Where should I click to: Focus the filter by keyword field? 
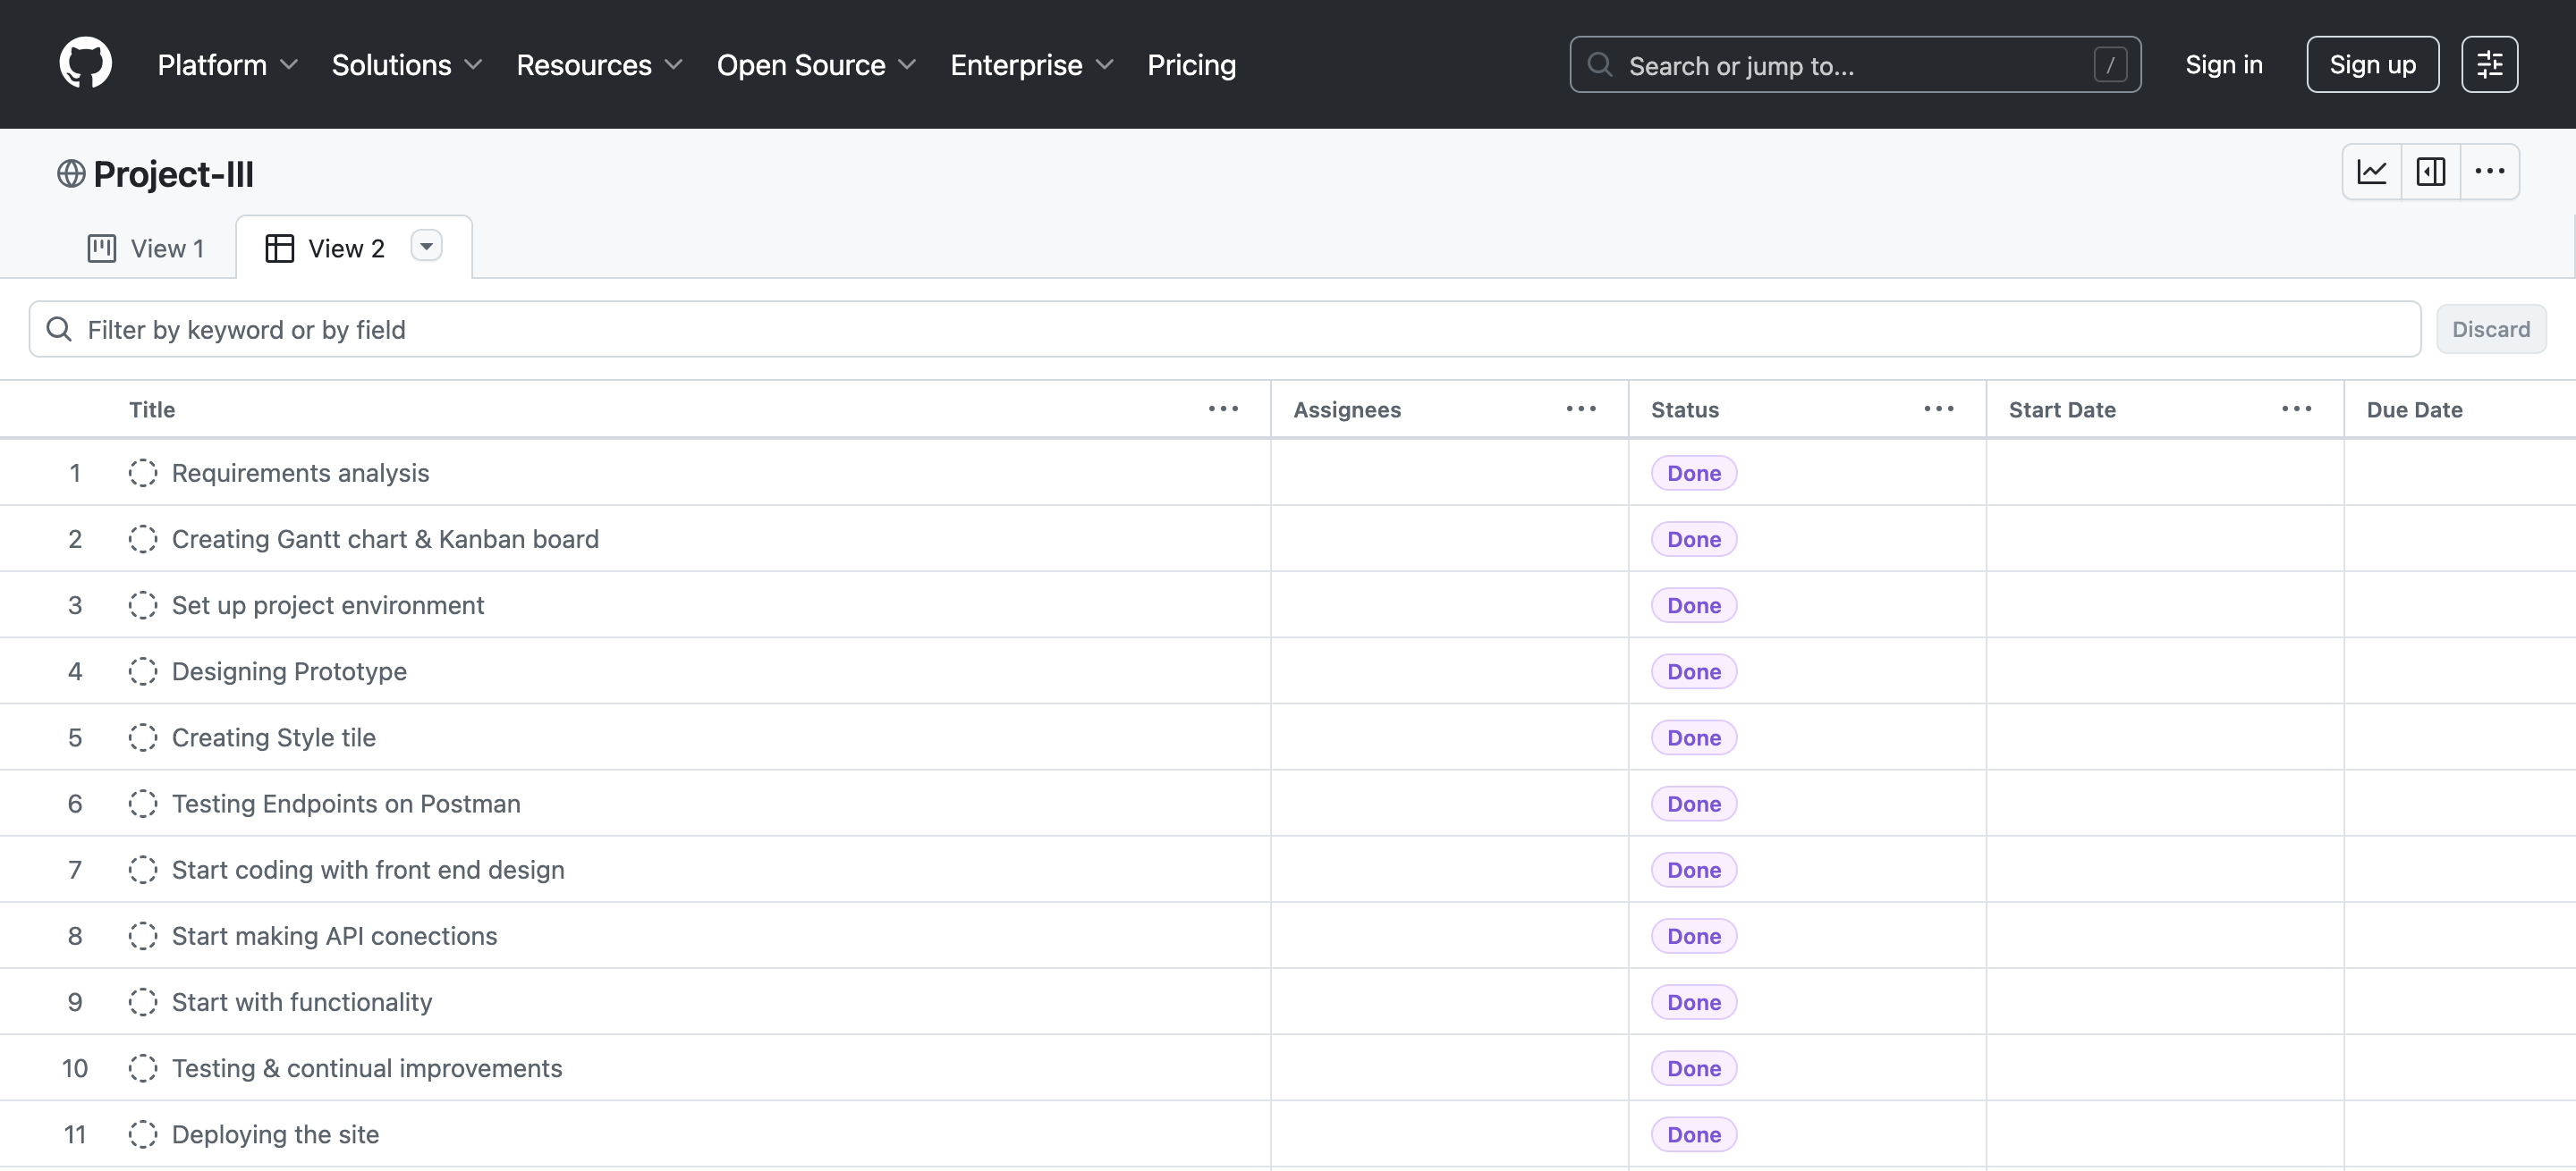pyautogui.click(x=1224, y=330)
